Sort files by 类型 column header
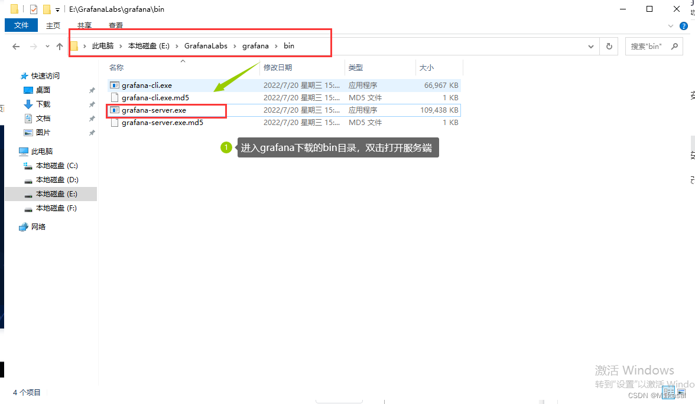This screenshot has width=695, height=404. (x=356, y=68)
